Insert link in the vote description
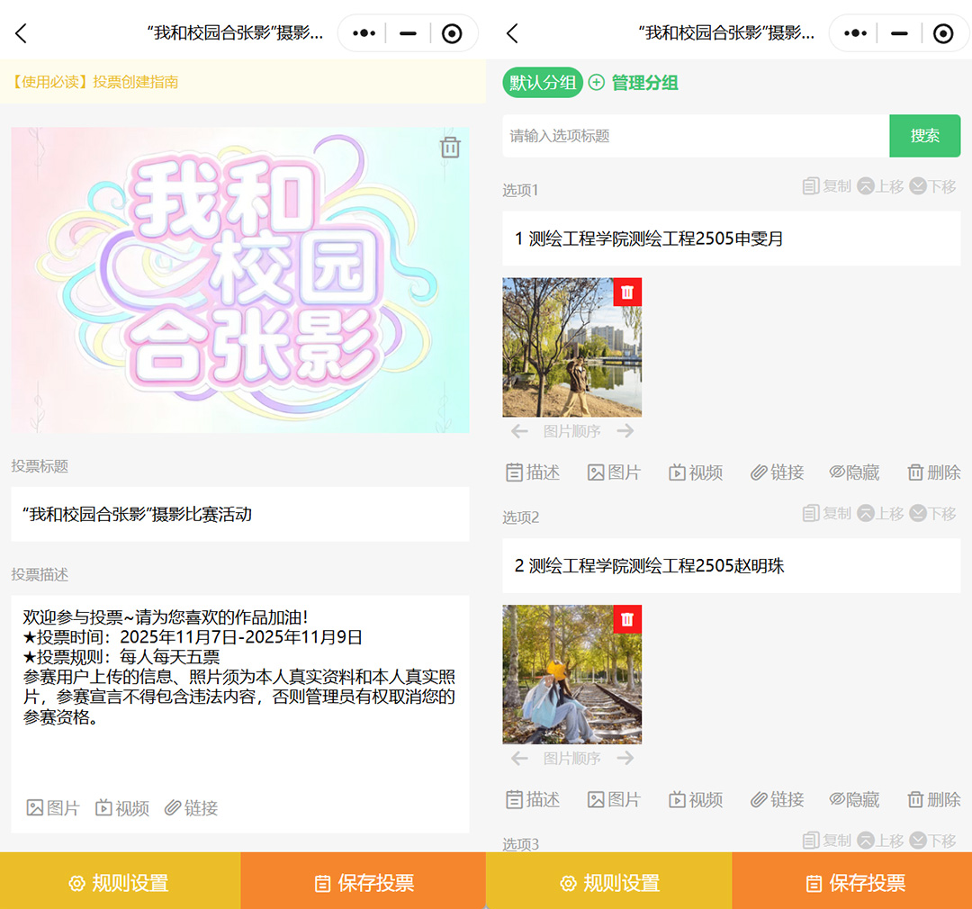This screenshot has height=909, width=972. point(192,808)
